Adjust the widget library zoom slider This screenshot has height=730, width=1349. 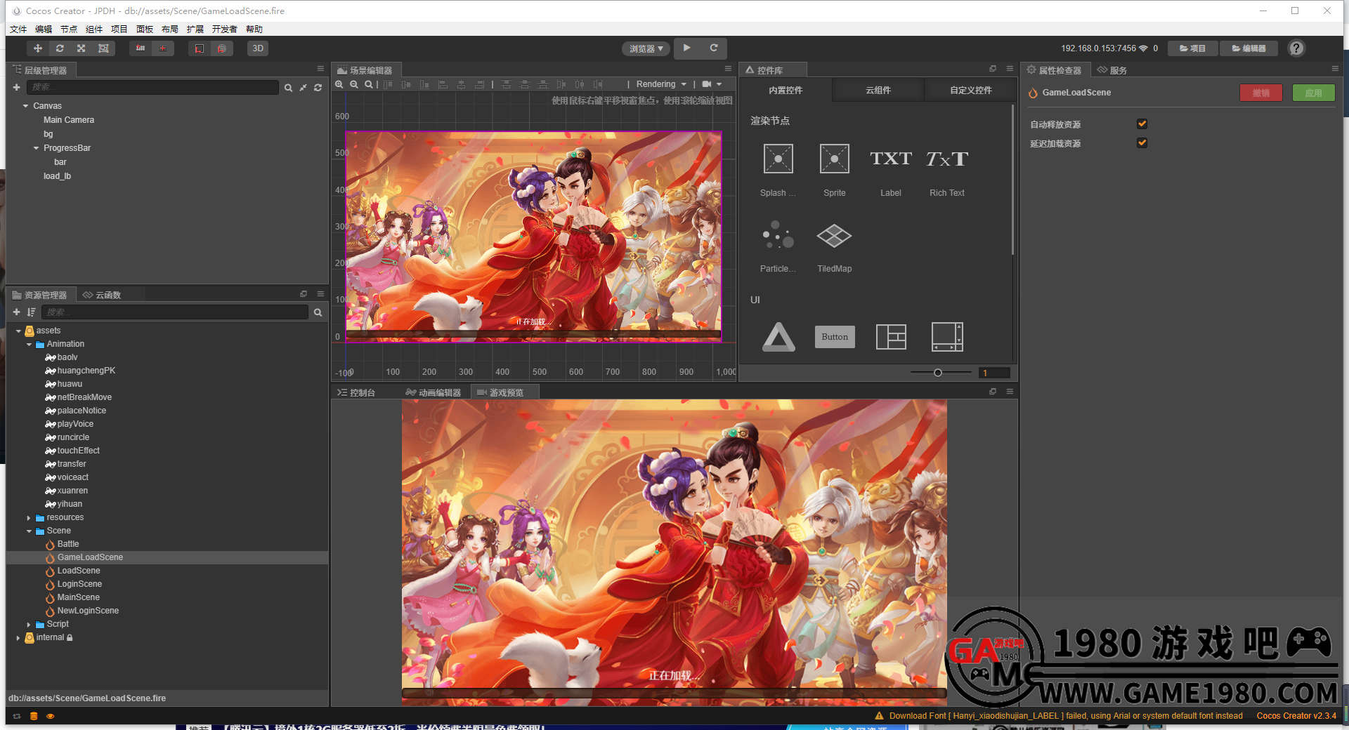click(938, 373)
